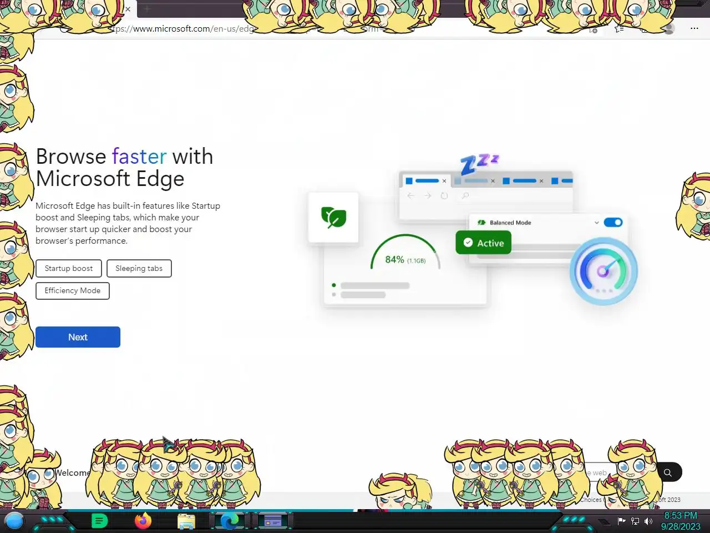Viewport: 710px width, 533px height.
Task: Open the Action Center flag tray icon
Action: [x=622, y=521]
